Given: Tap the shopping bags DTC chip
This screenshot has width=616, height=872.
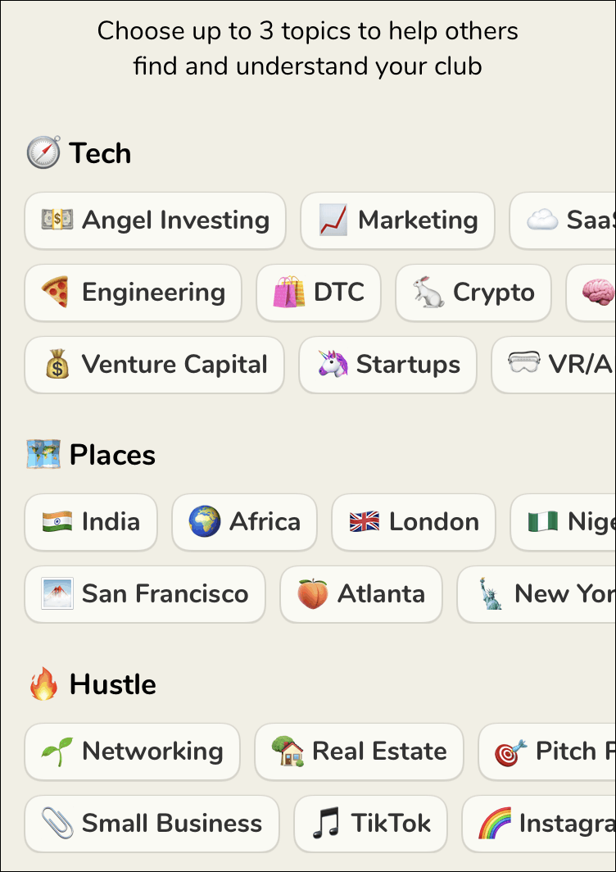Looking at the screenshot, I should (x=319, y=293).
